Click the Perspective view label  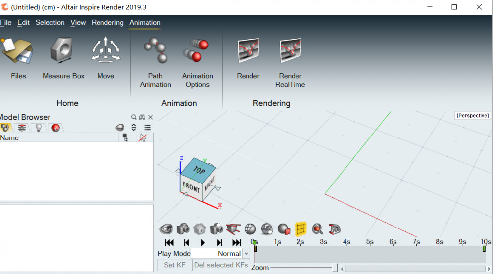pos(473,116)
